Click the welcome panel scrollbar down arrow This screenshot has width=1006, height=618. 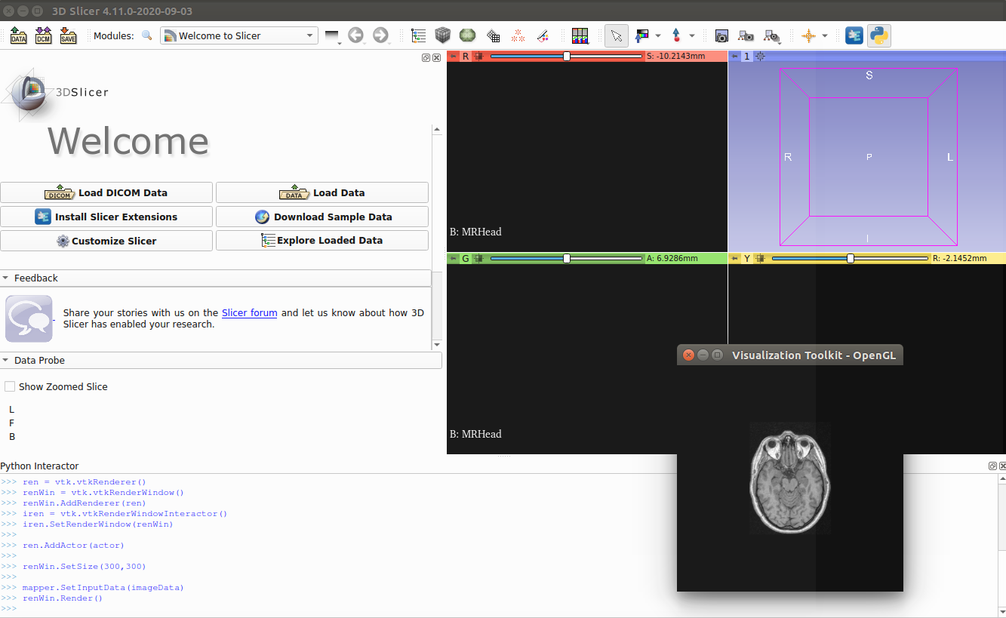[x=437, y=345]
